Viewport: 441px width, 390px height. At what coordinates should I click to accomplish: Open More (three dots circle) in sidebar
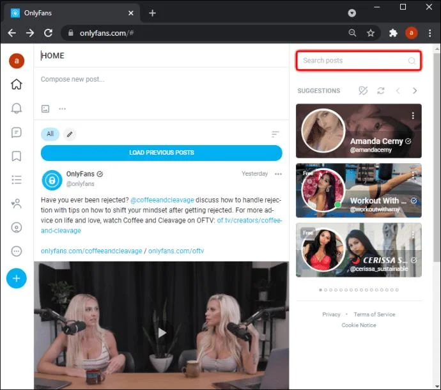tap(17, 251)
